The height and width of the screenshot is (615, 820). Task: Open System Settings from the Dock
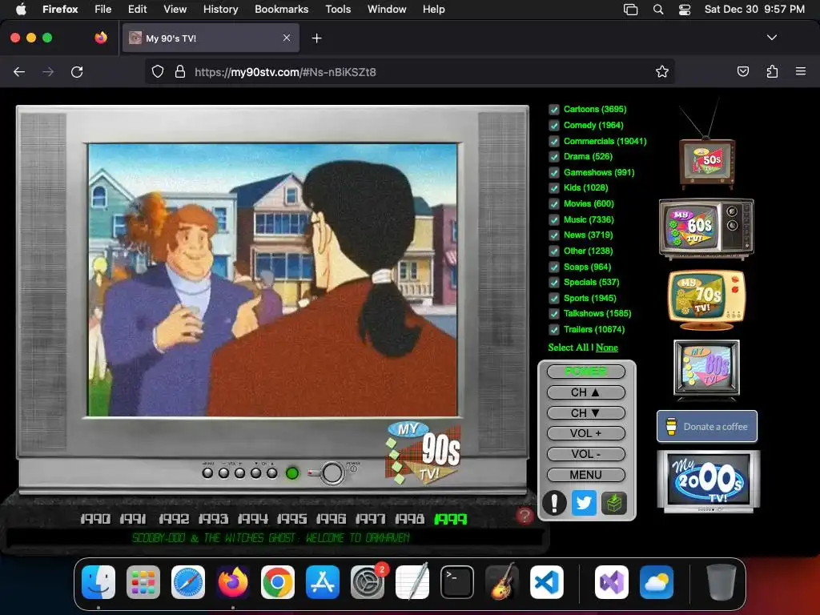tap(368, 582)
